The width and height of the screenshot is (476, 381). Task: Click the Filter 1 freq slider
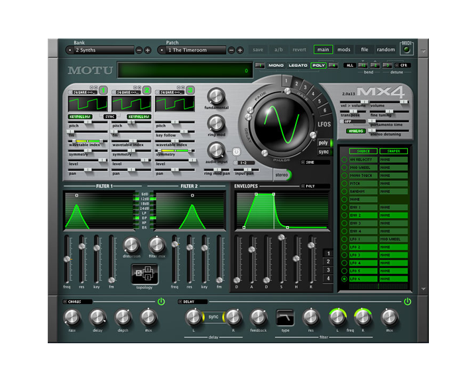click(x=67, y=259)
